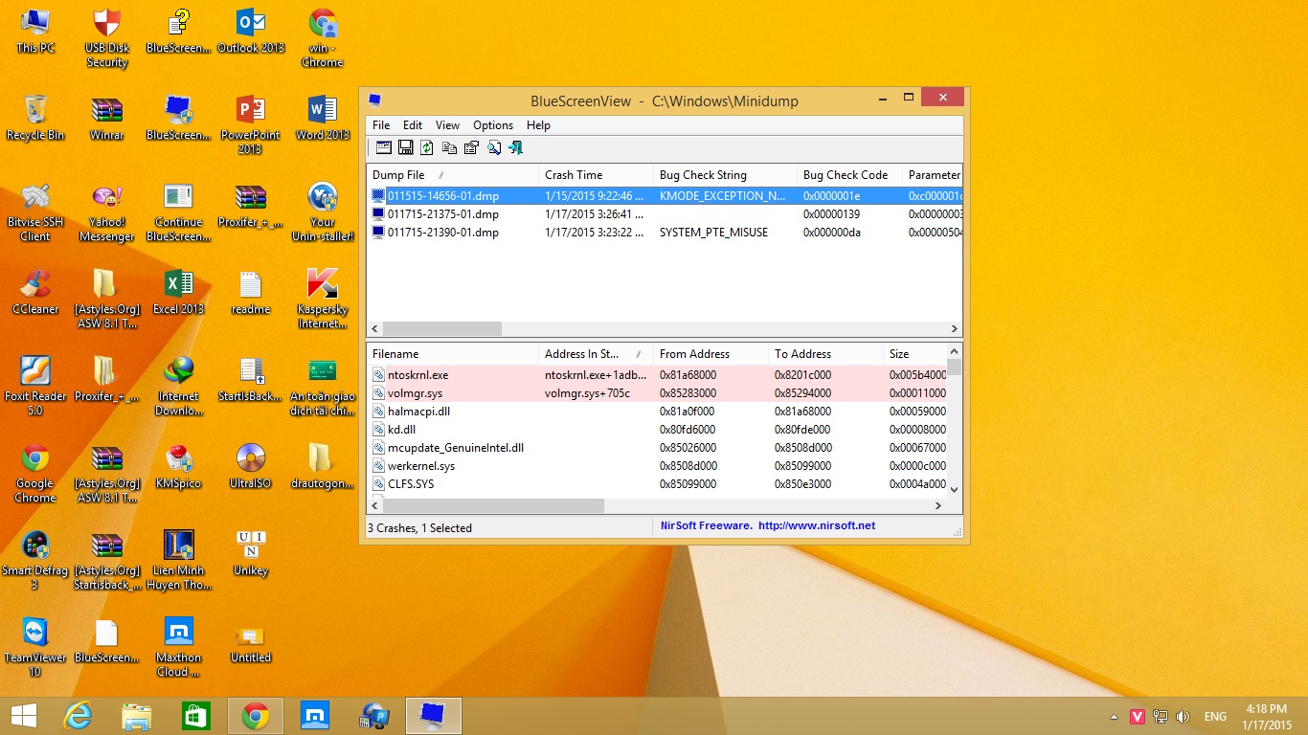Image resolution: width=1308 pixels, height=735 pixels.
Task: Show hidden icons in the system tray
Action: [1113, 717]
